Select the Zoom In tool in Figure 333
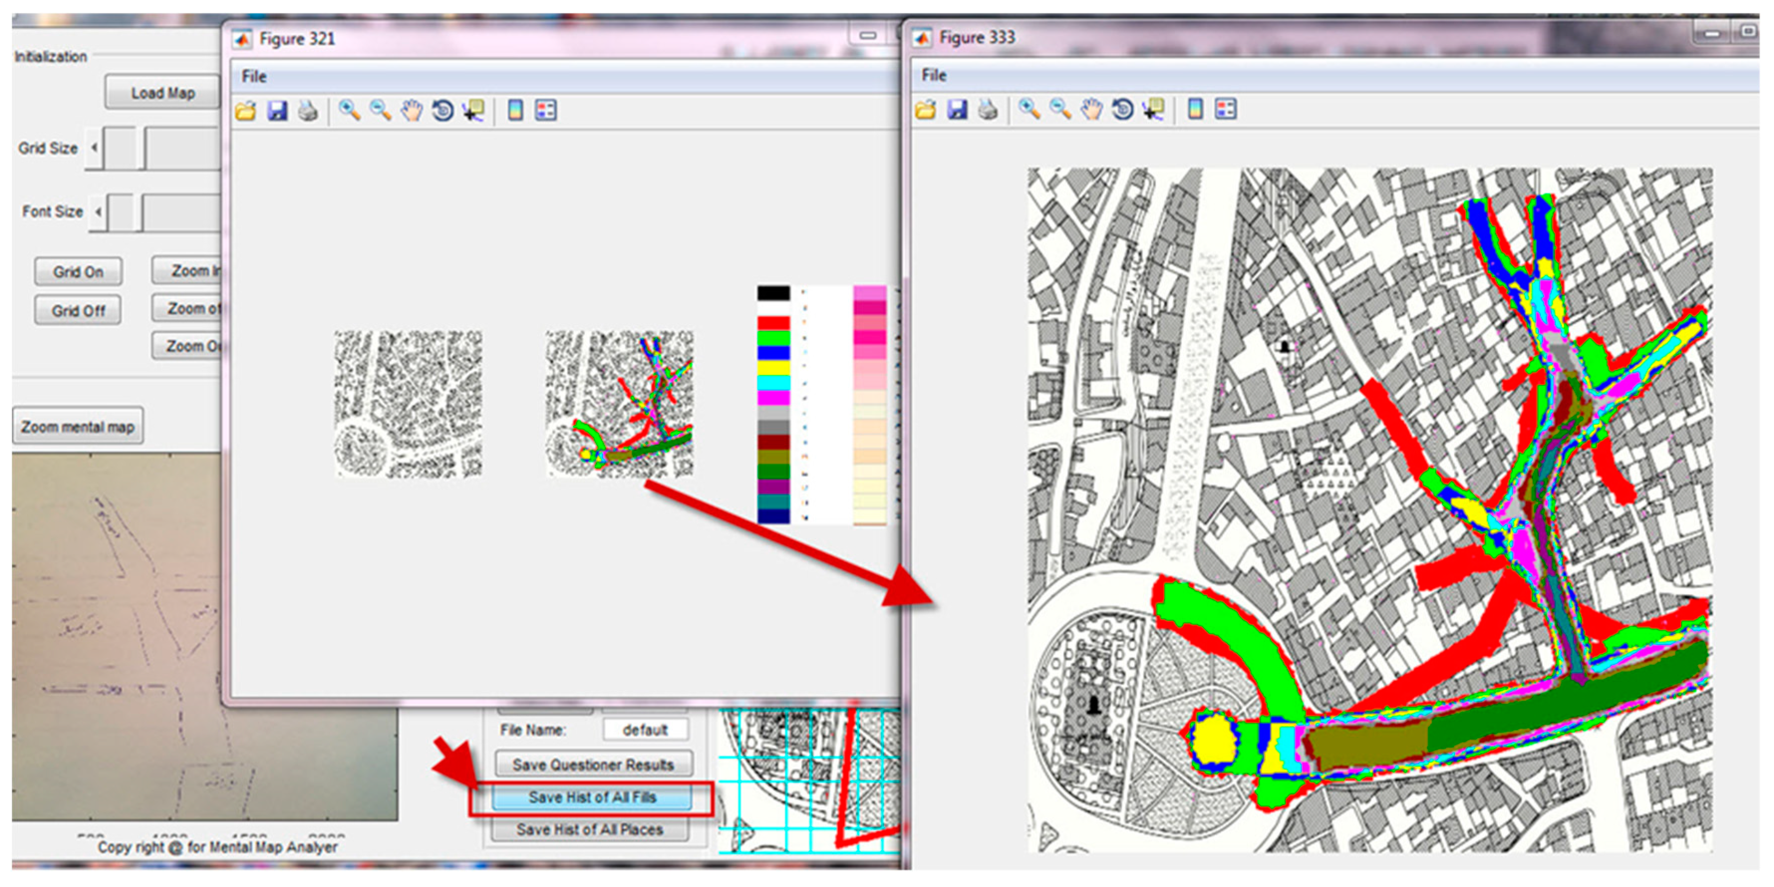 tap(1029, 110)
